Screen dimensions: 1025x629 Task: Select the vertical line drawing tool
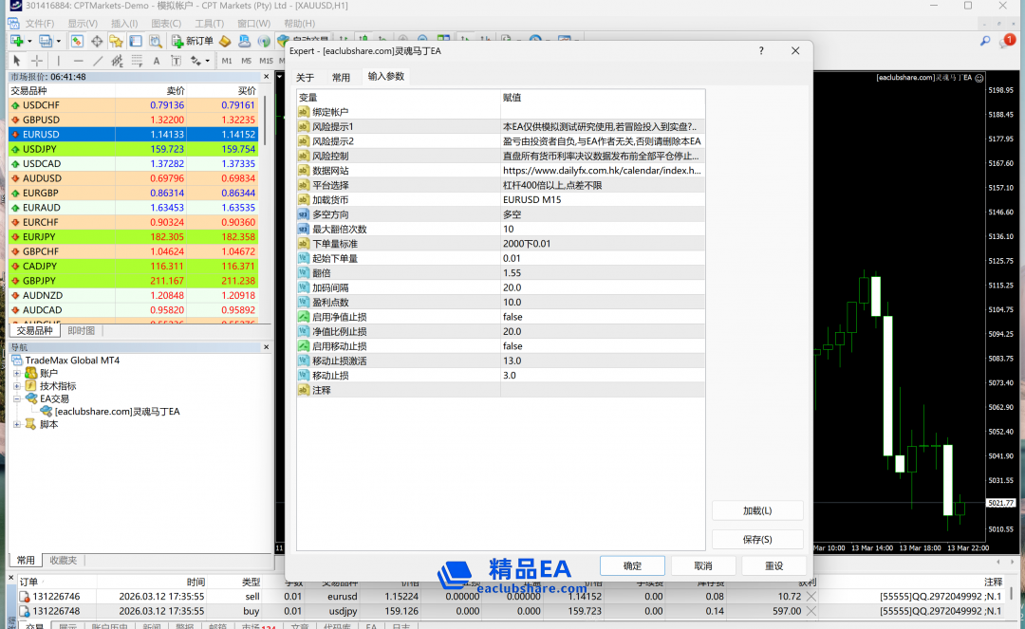pos(59,61)
